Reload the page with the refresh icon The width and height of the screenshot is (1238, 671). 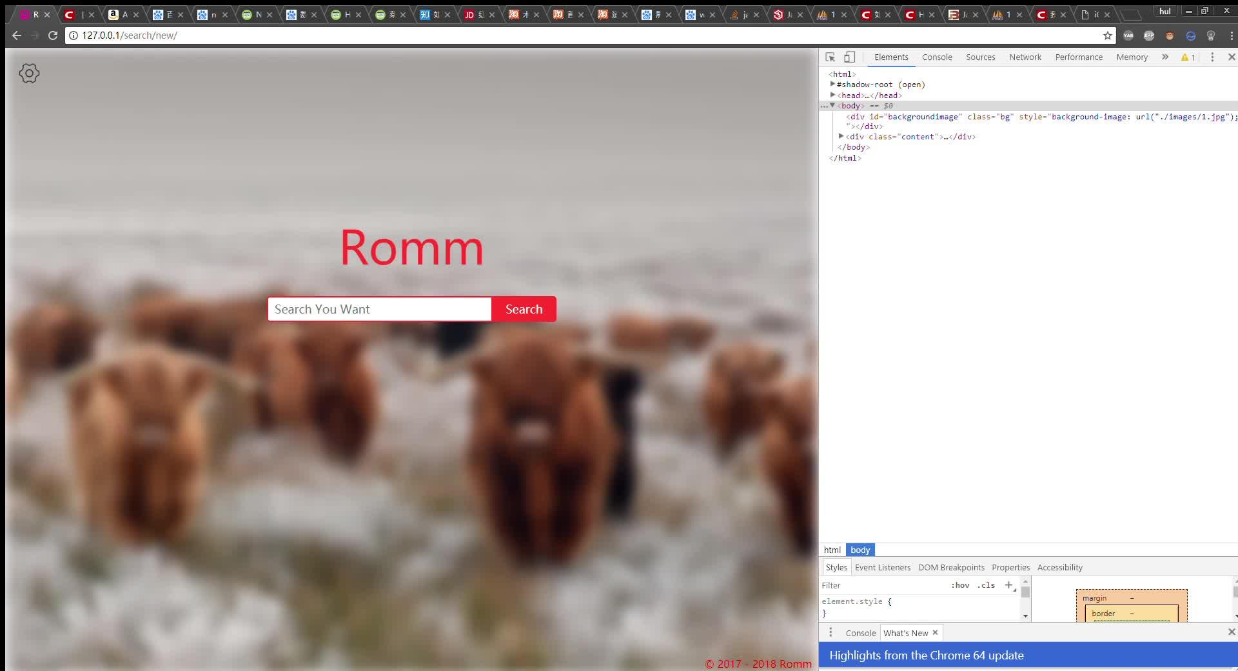53,35
